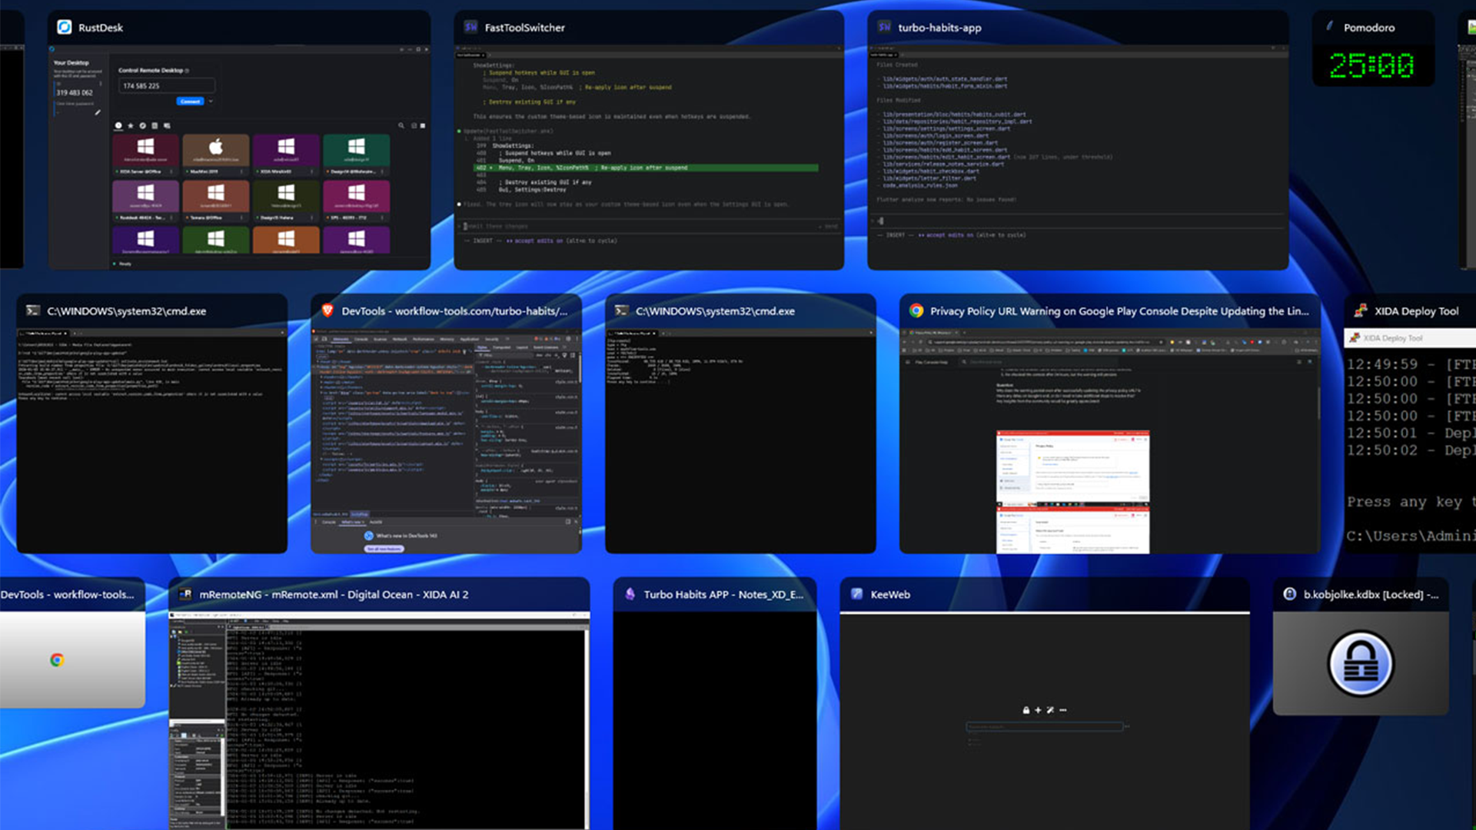
Task: Click the 'b.kobjolke.kdbx [Locked]' title text
Action: point(1371,594)
